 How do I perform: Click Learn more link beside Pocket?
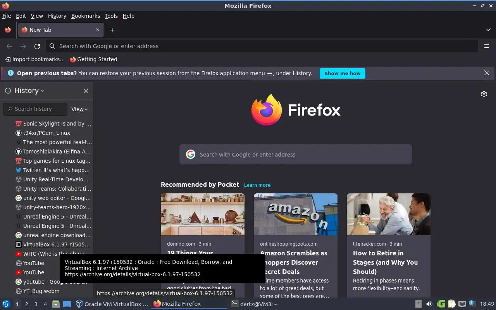point(257,185)
